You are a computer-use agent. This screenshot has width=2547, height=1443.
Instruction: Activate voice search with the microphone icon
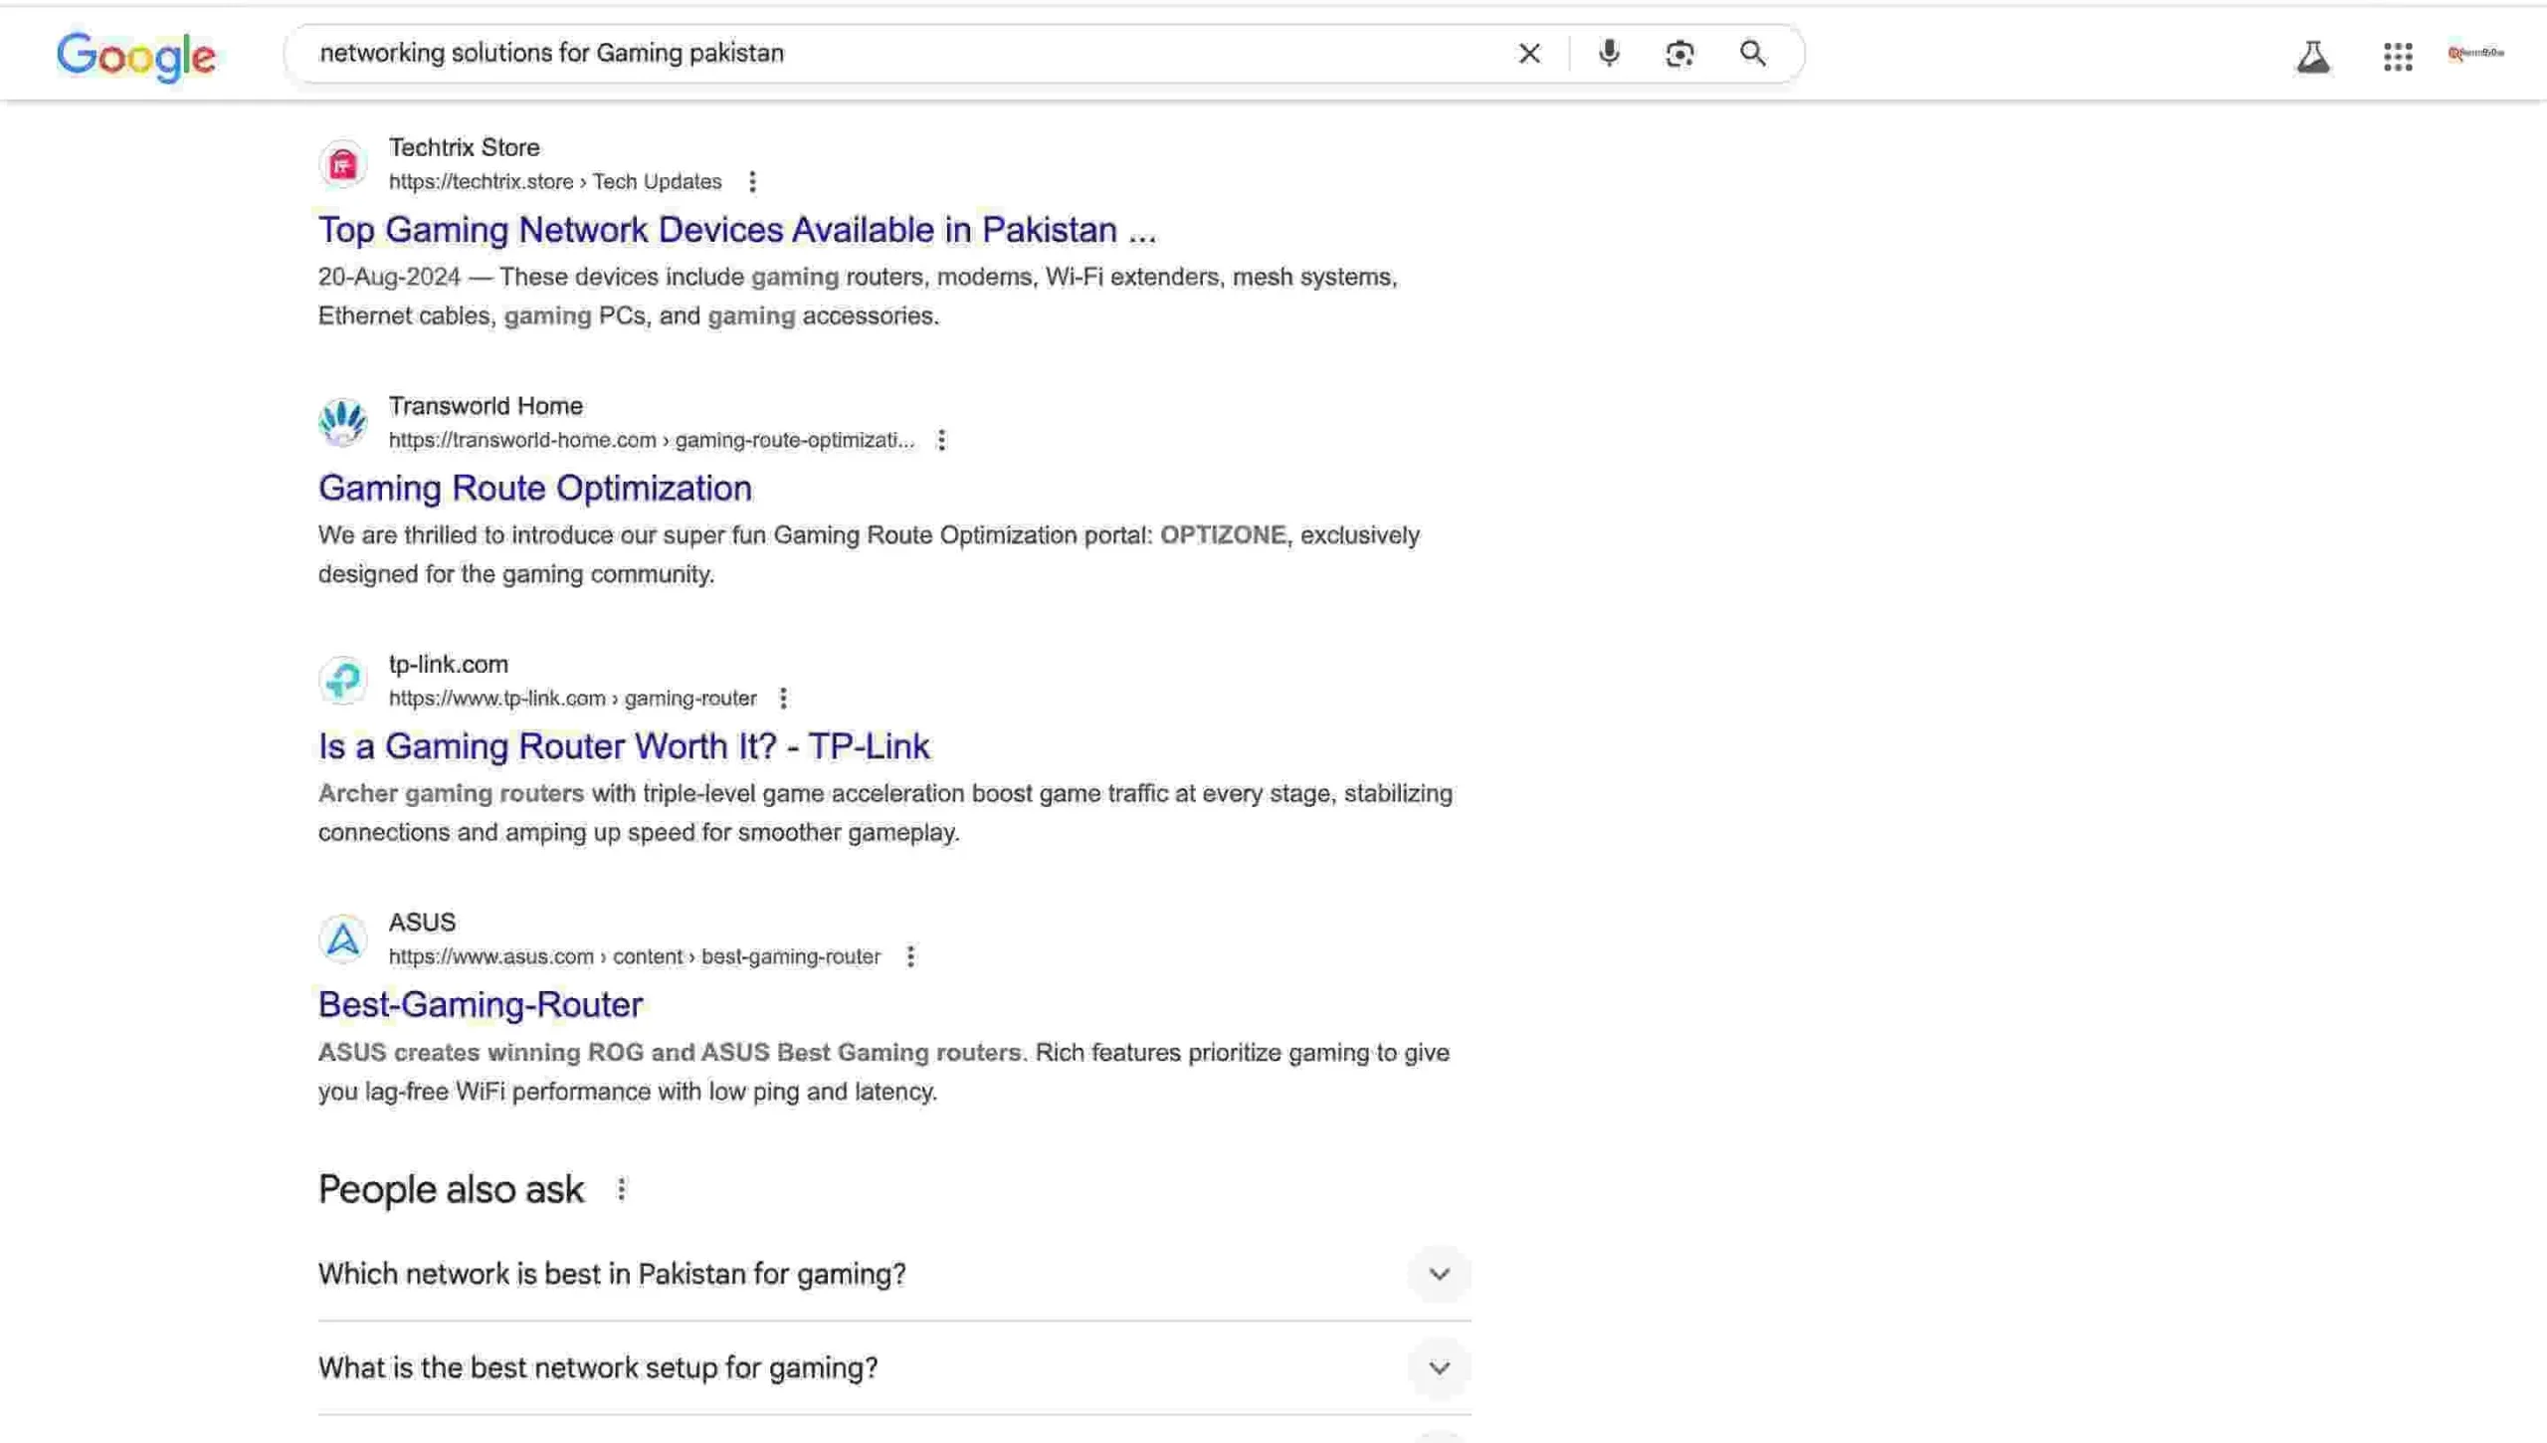point(1606,53)
